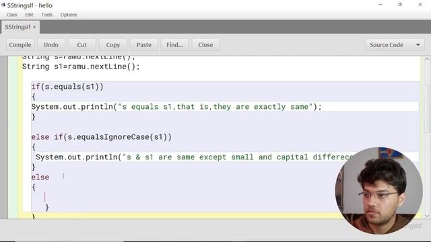Click the Compile button
The image size is (431, 242).
tap(20, 45)
